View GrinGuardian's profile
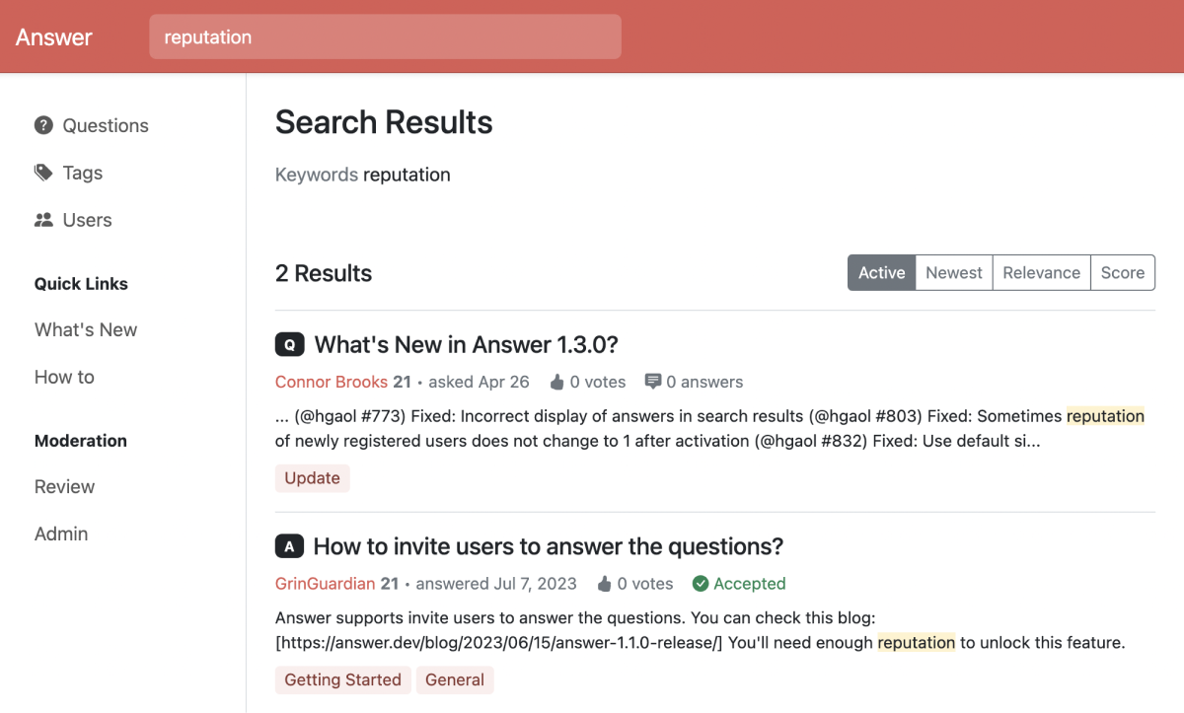This screenshot has height=713, width=1184. tap(327, 584)
